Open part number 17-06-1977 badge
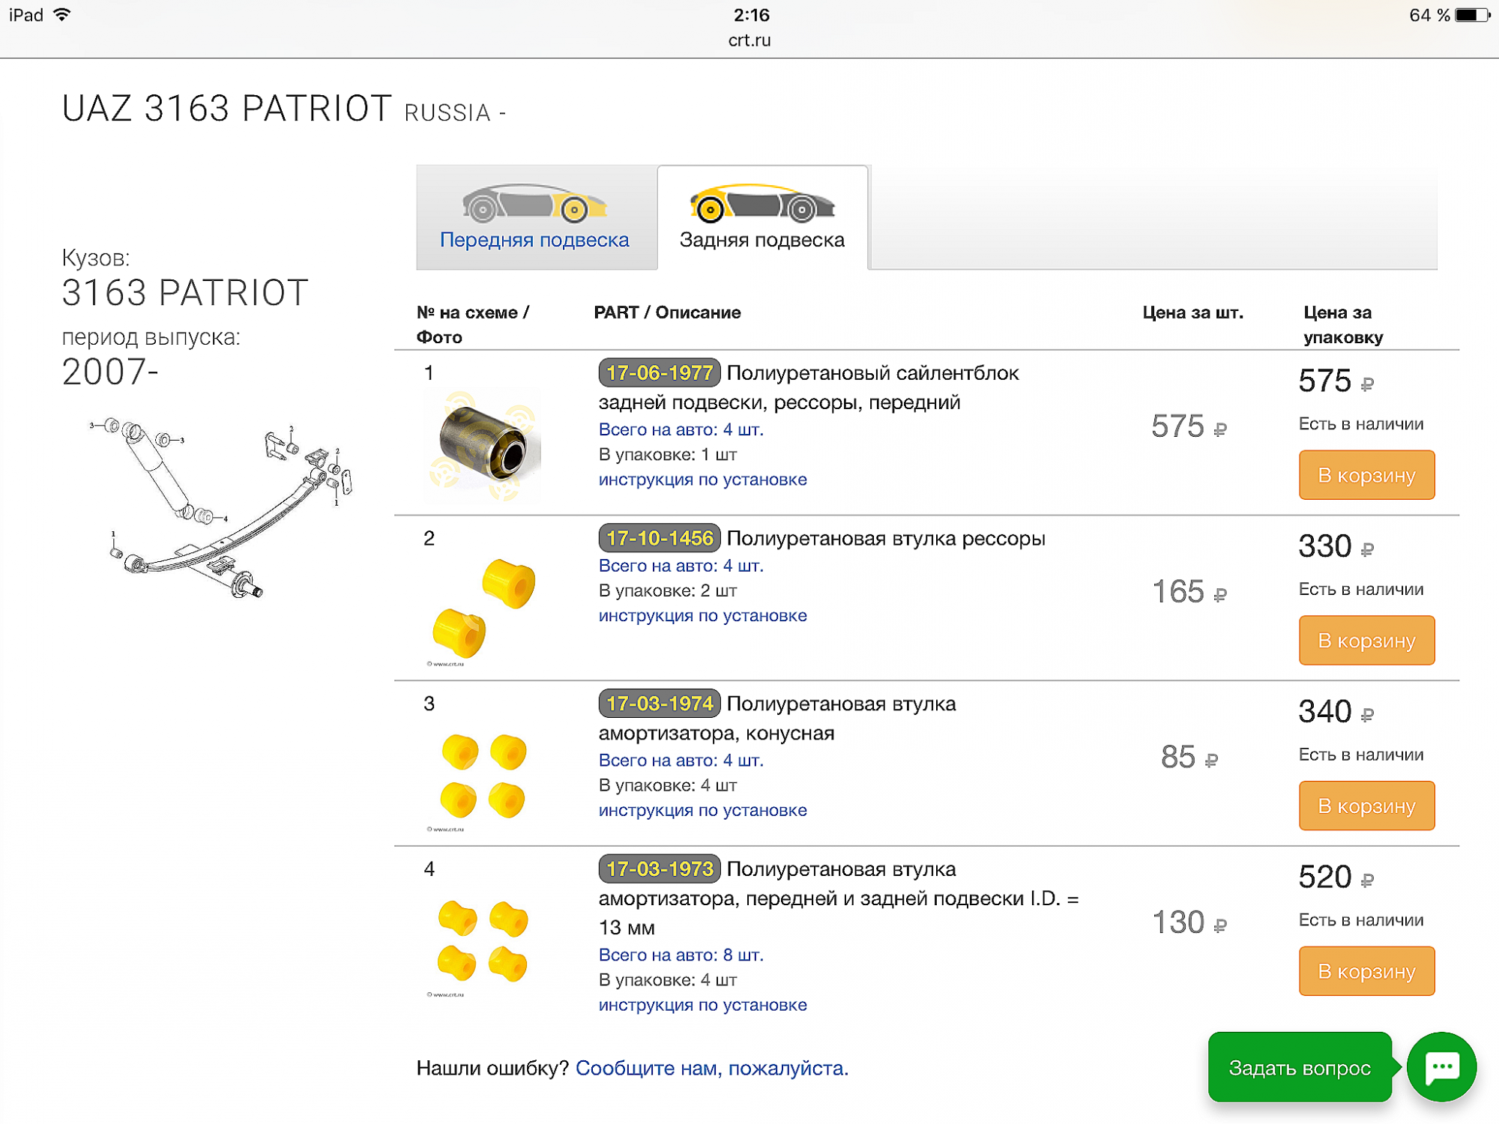 tap(660, 373)
